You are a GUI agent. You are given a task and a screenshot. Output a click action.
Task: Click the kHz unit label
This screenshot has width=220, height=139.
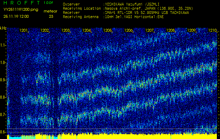coord(3,28)
